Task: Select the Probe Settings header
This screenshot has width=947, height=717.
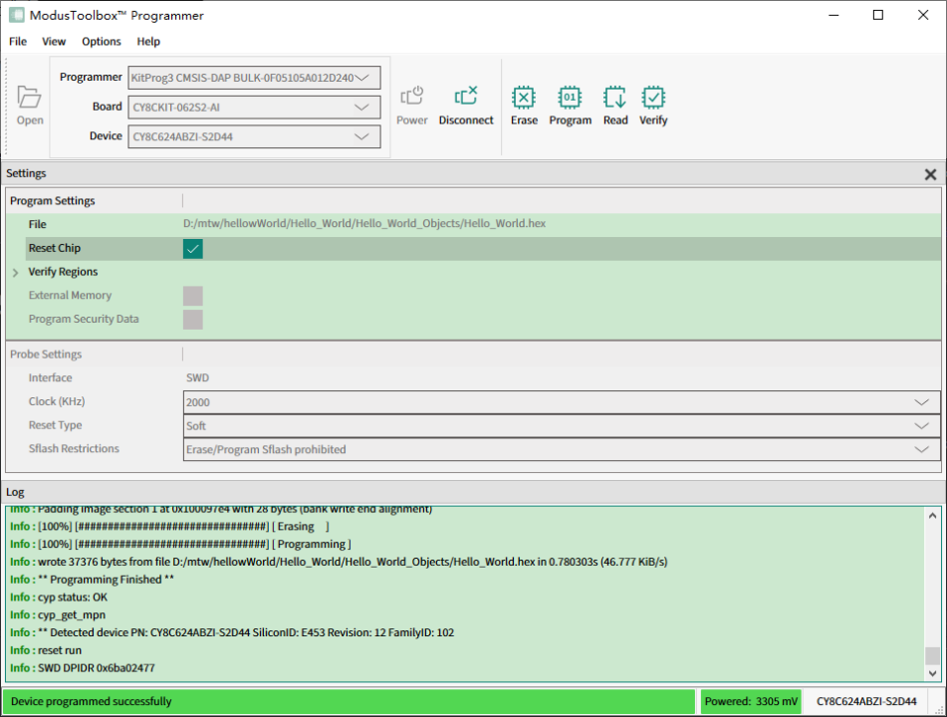Action: coord(46,354)
